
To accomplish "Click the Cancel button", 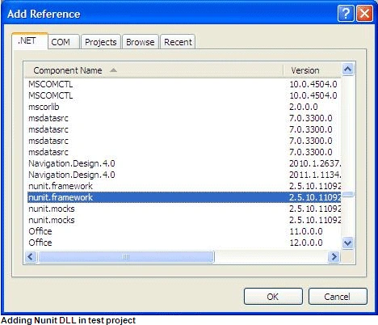I will [338, 297].
